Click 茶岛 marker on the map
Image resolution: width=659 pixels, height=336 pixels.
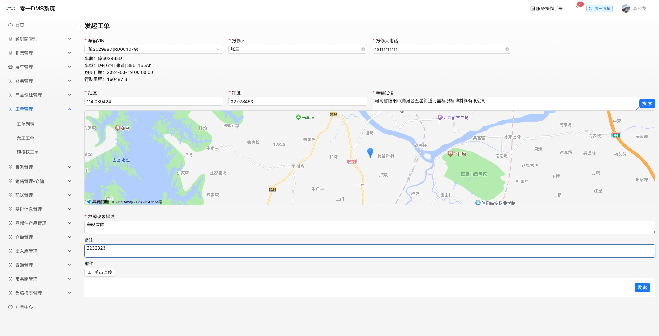[118, 128]
